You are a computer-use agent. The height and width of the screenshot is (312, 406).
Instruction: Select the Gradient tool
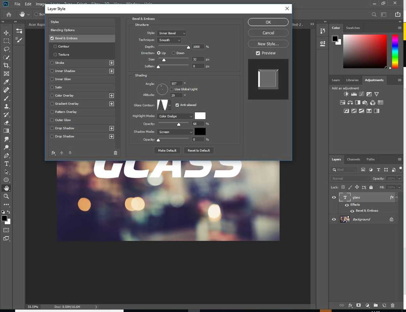pos(6,131)
